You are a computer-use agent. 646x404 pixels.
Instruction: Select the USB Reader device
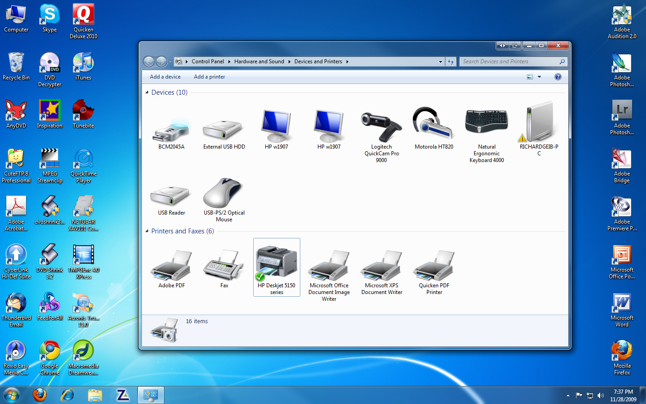[x=171, y=200]
